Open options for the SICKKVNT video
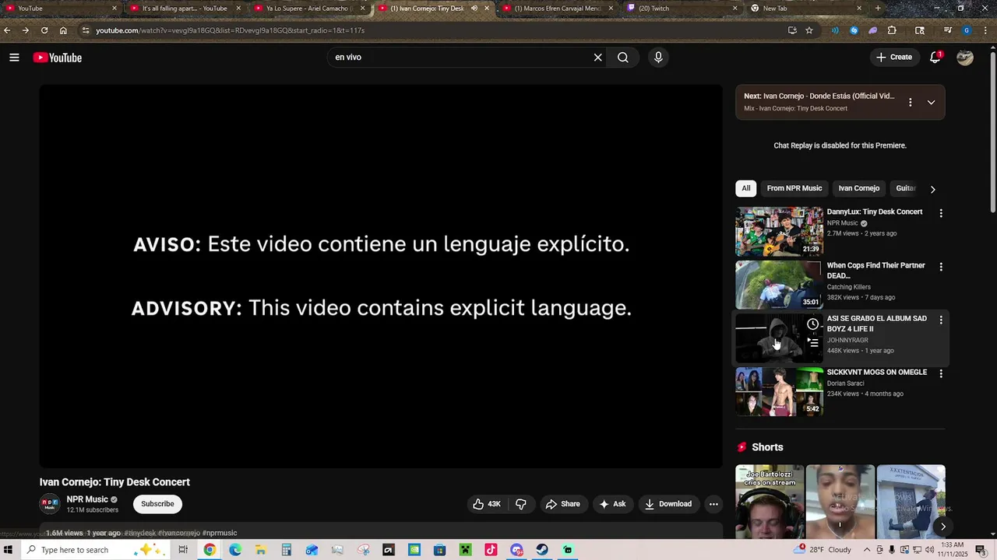Image resolution: width=997 pixels, height=560 pixels. click(941, 373)
